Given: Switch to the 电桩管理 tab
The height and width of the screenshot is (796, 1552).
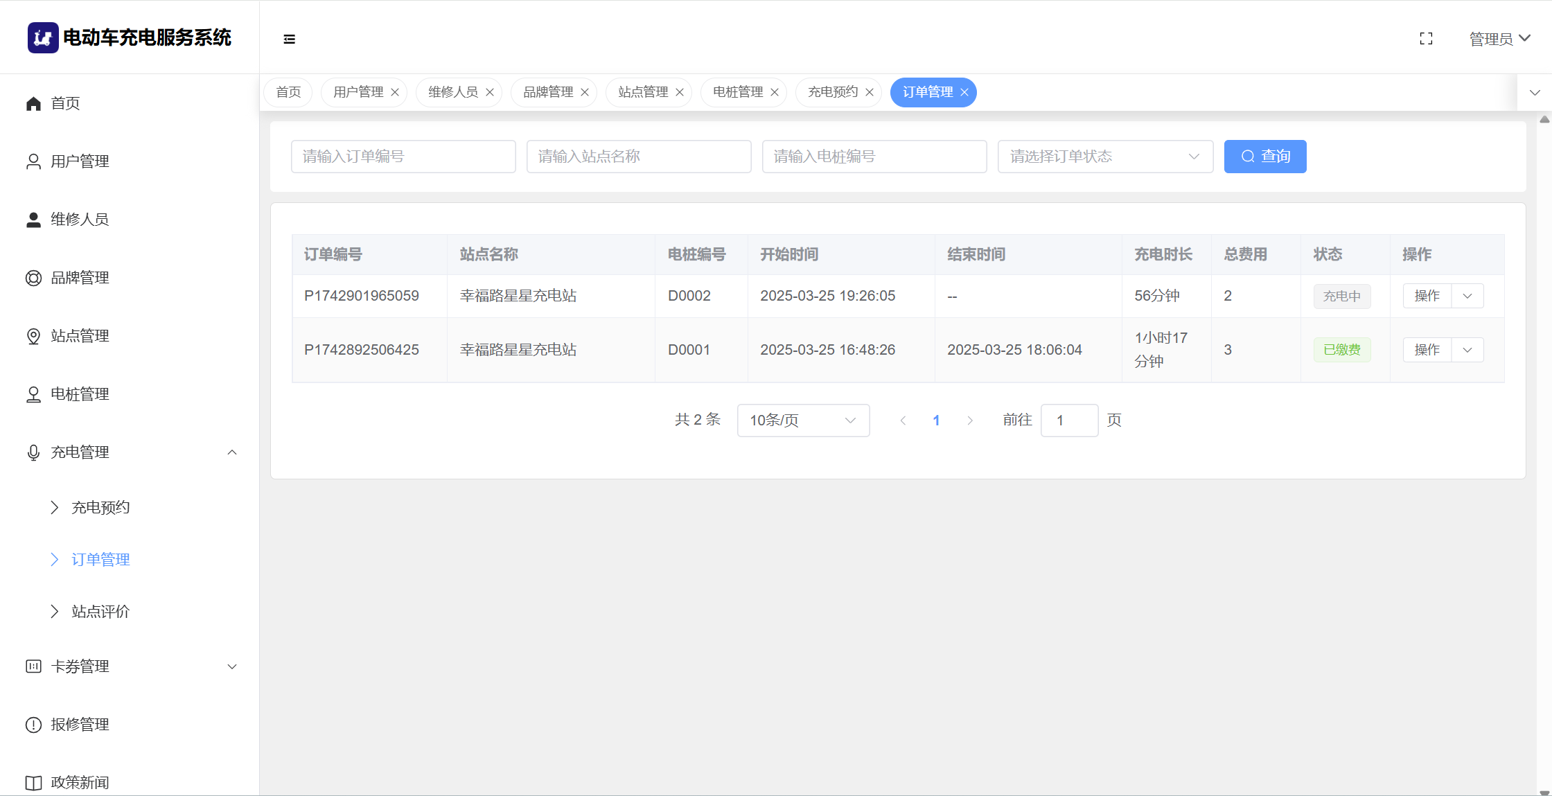Looking at the screenshot, I should coord(737,92).
